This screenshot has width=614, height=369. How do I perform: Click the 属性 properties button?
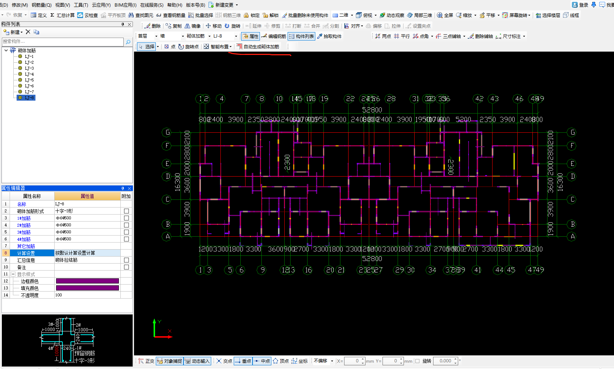(x=250, y=36)
